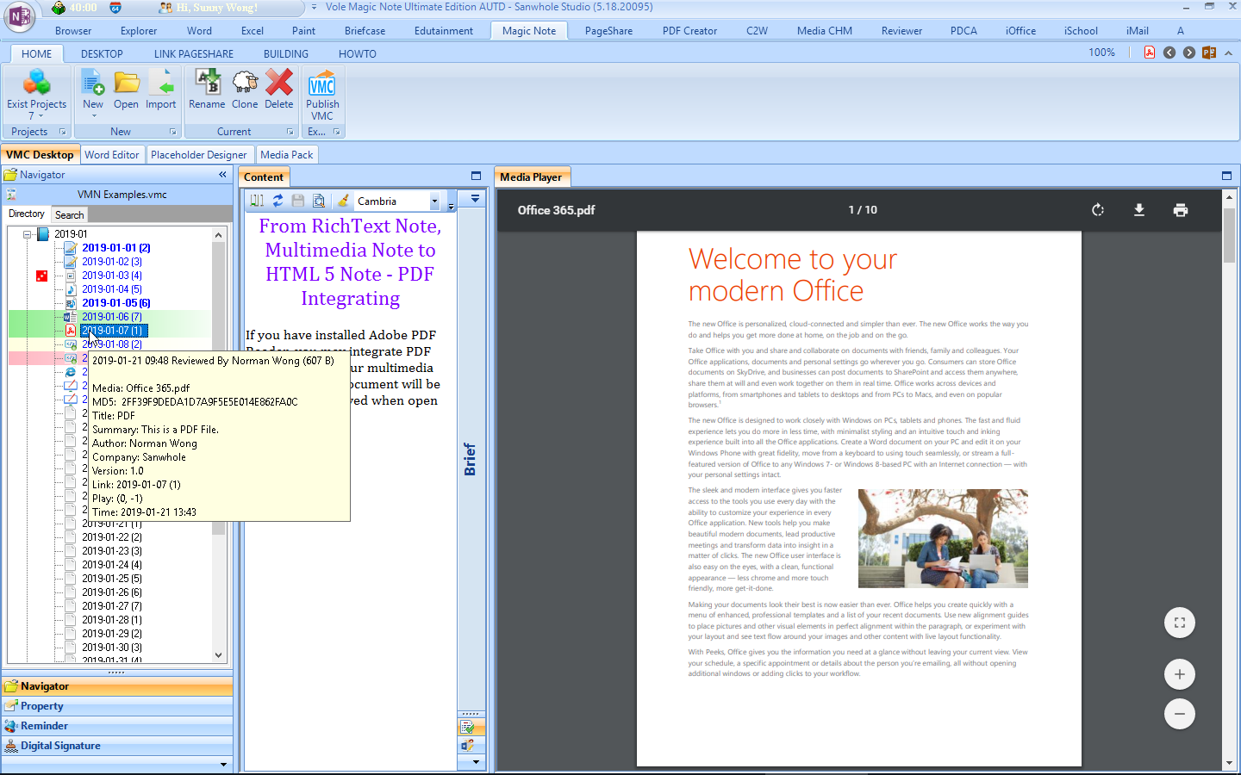Rotate the PDF in Media Player
The height and width of the screenshot is (775, 1241).
pos(1098,210)
